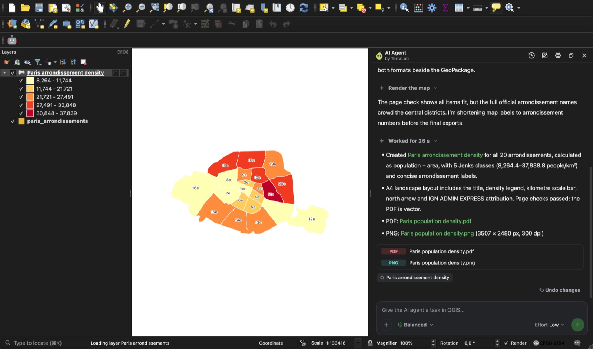Click Undo changes in AI Agent

click(560, 290)
